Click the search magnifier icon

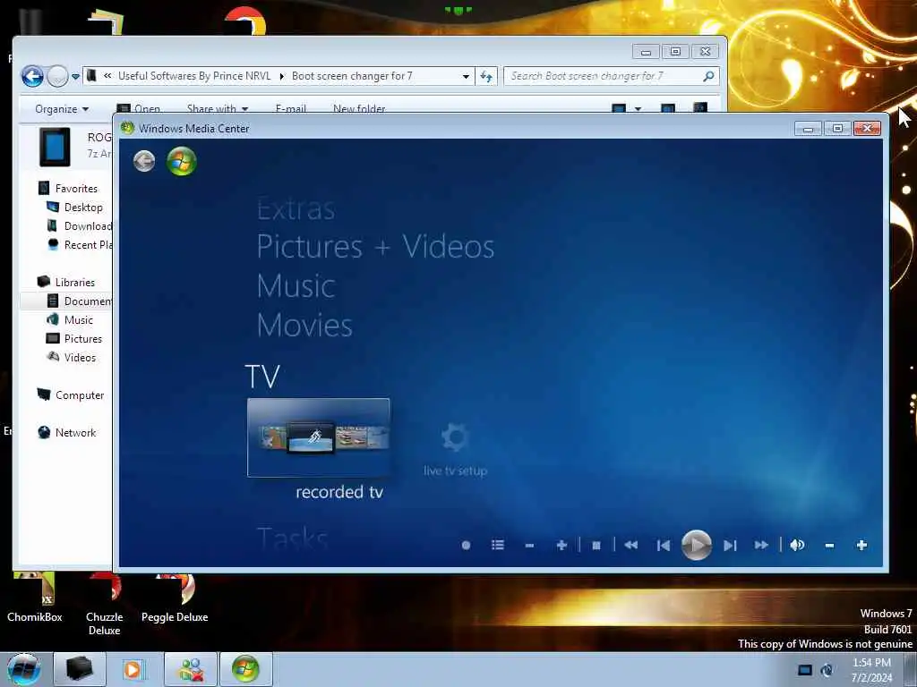tap(708, 76)
